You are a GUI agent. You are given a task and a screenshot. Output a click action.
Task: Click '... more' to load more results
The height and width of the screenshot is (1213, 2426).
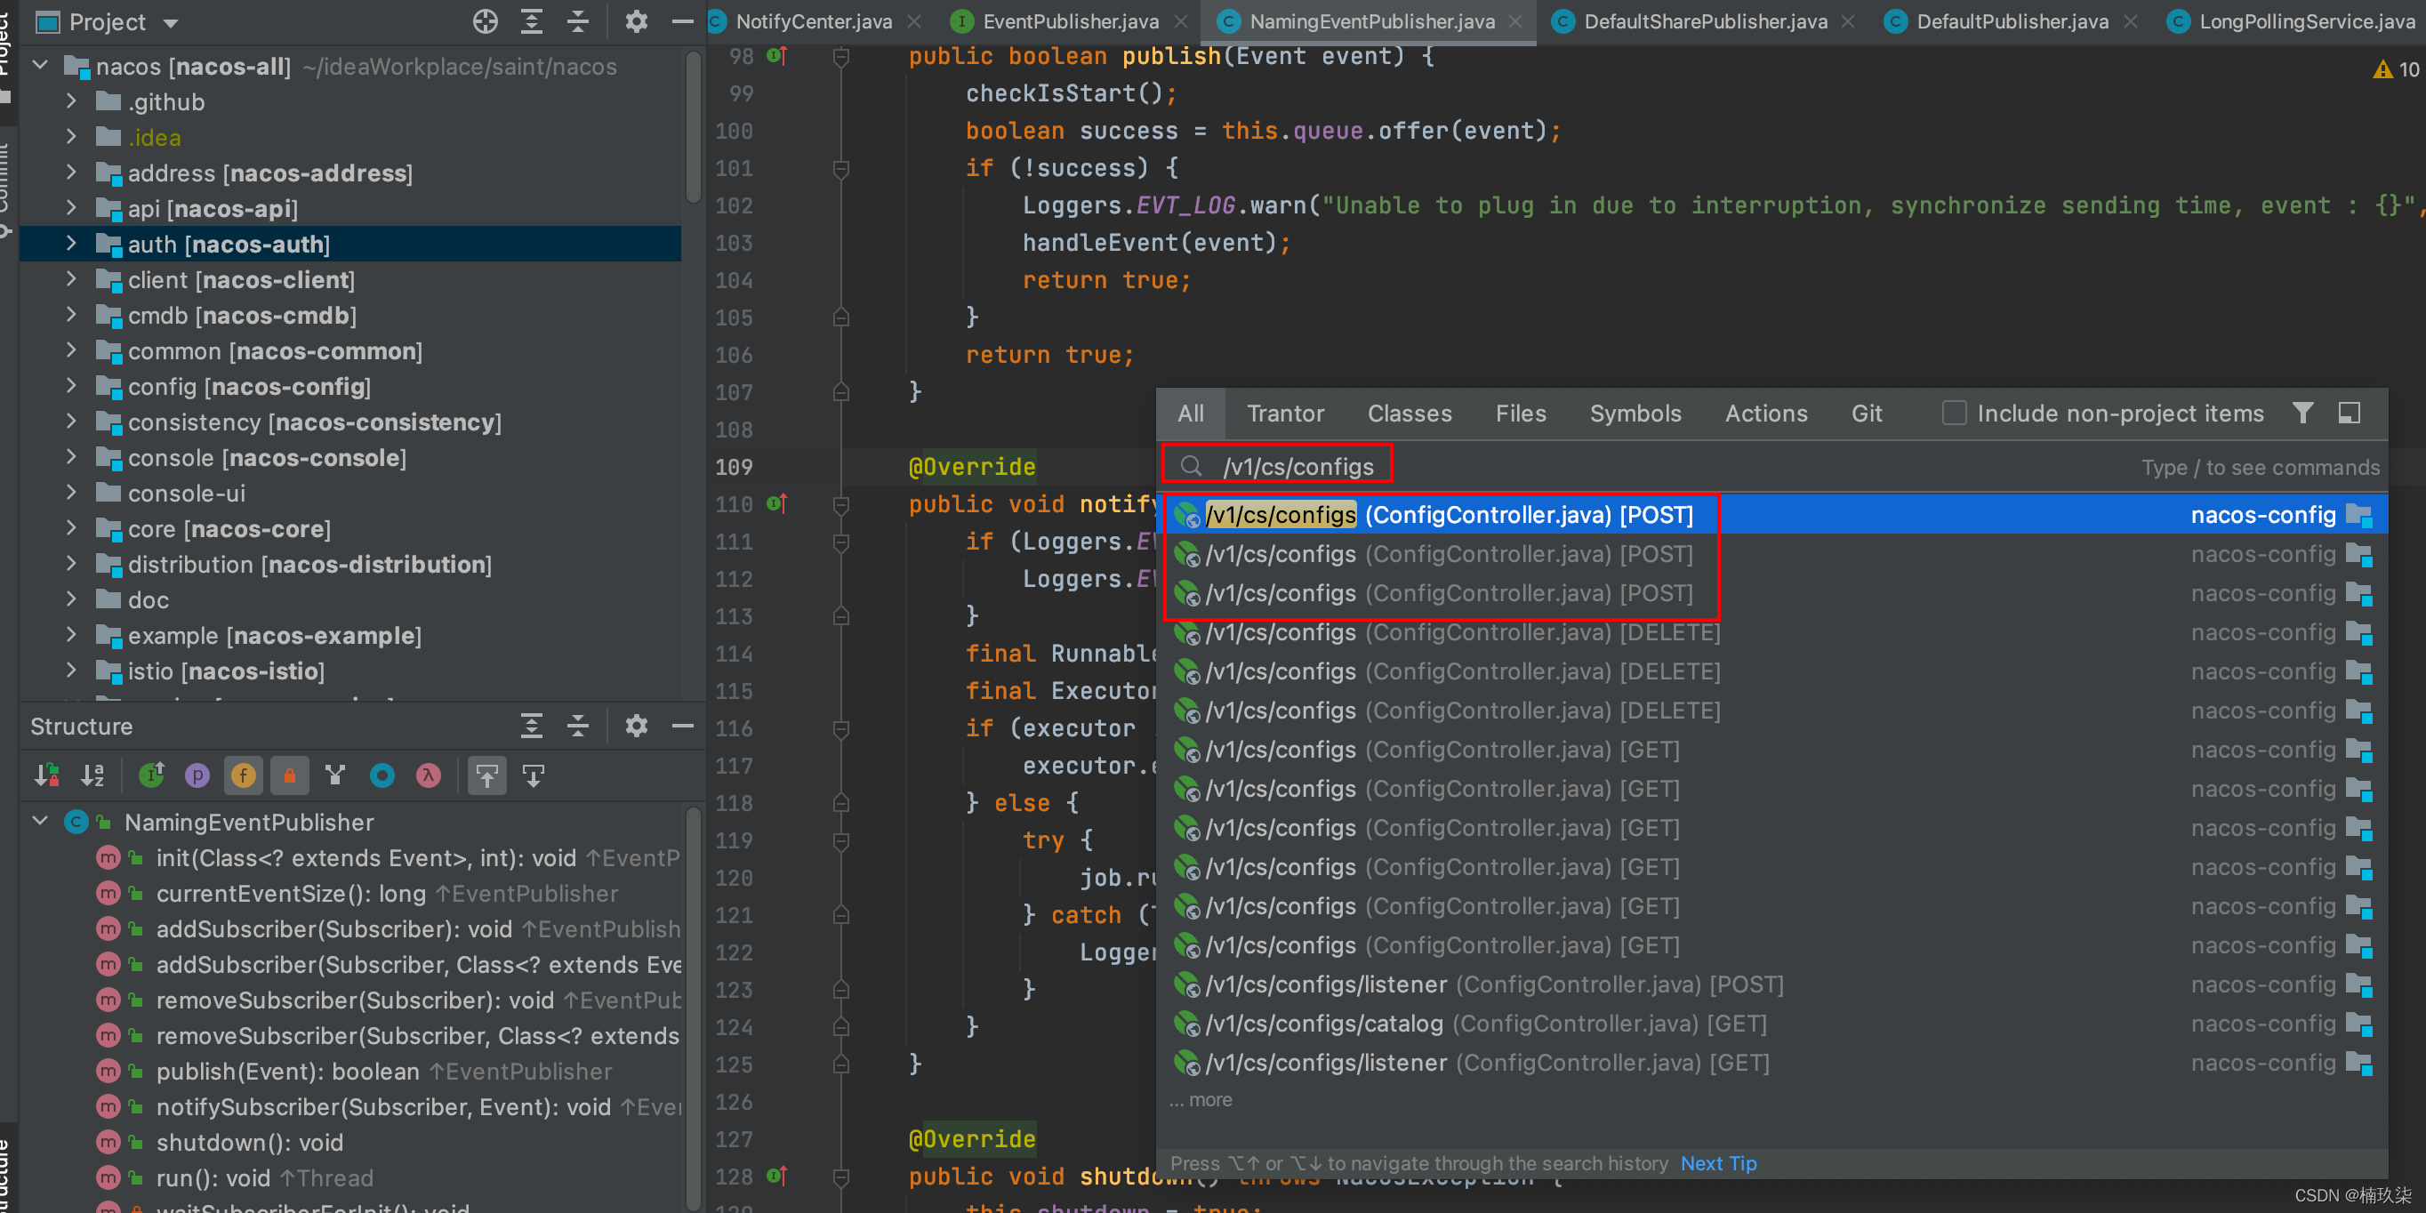[1201, 1099]
